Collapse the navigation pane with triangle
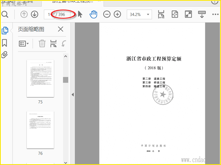The image size is (221, 165). tap(73, 95)
